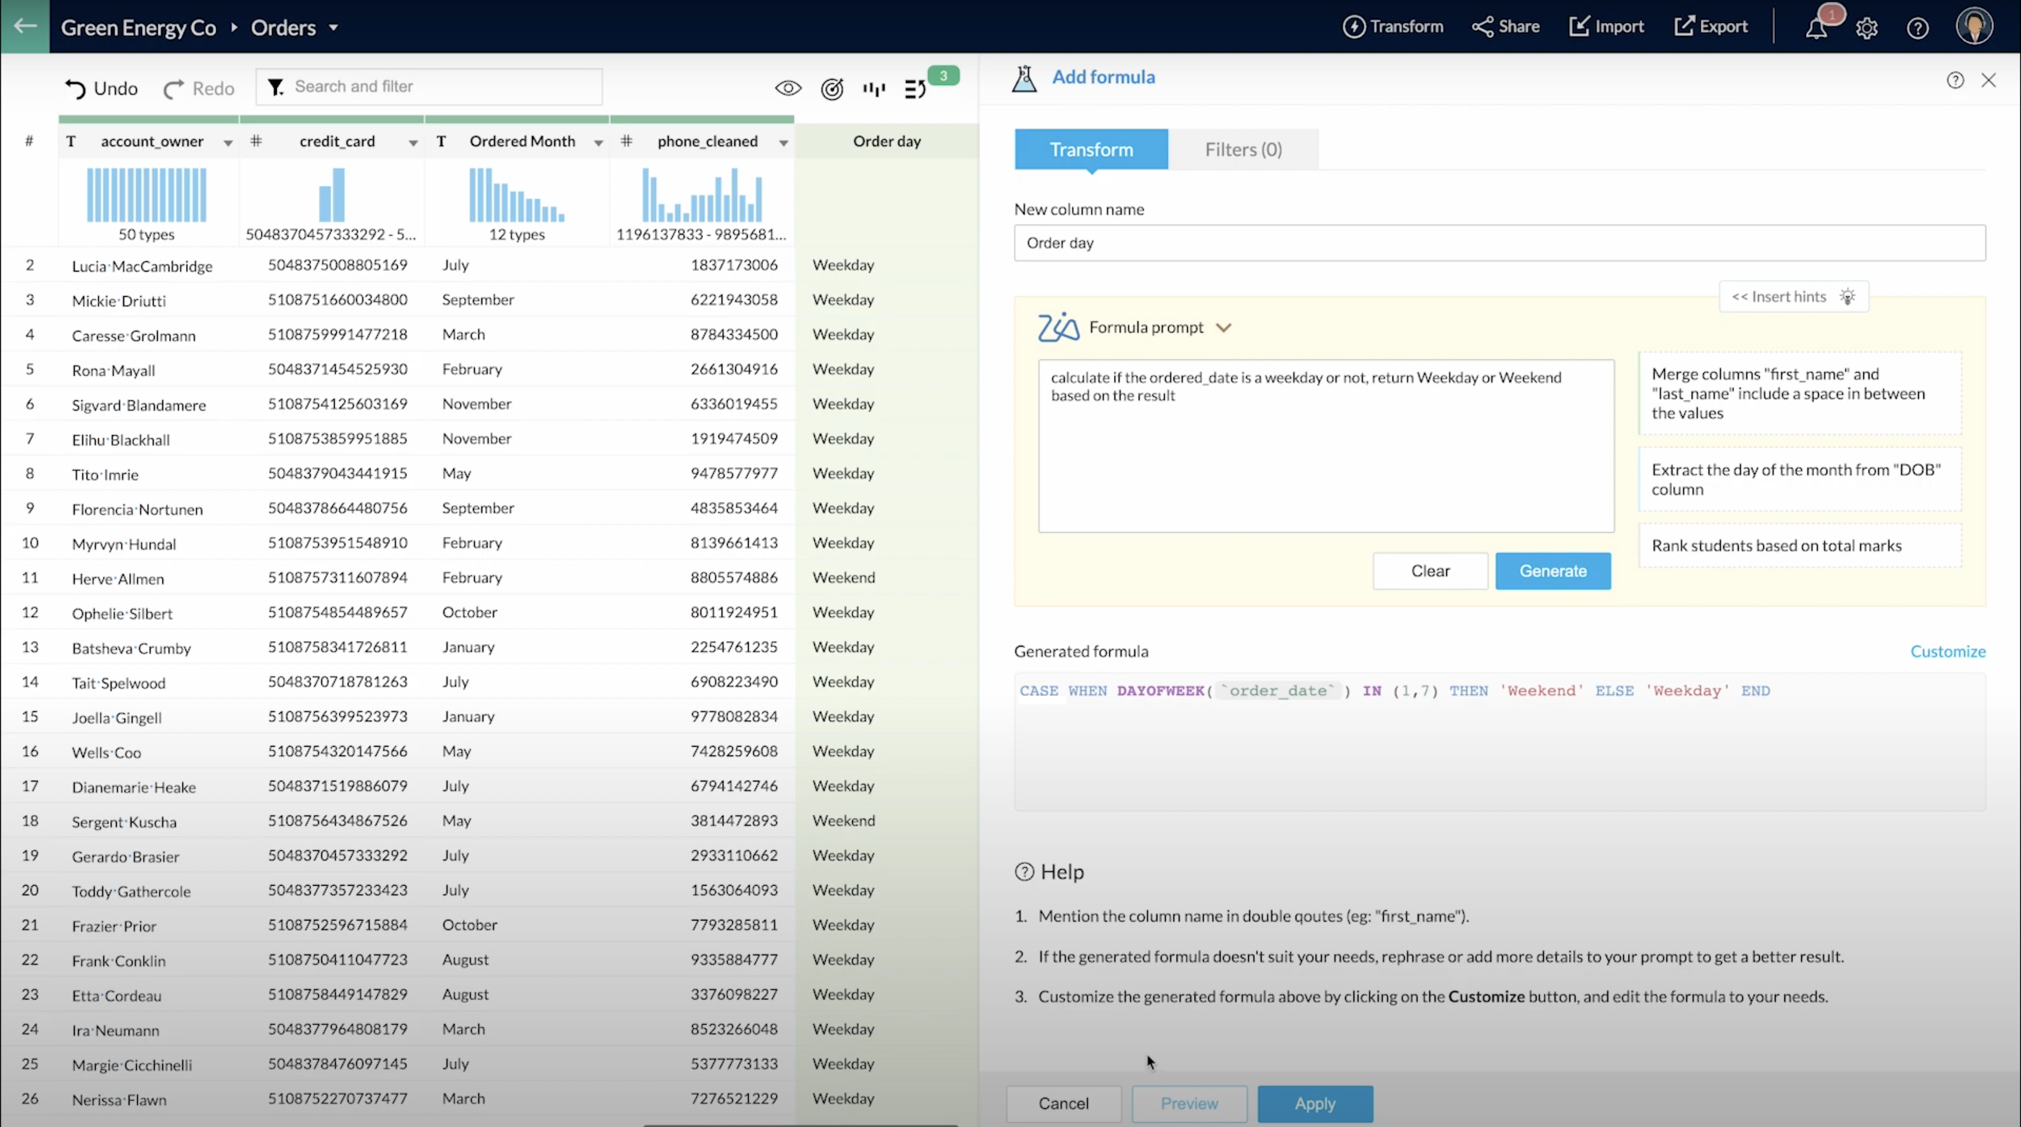
Task: Click the back arrow icon
Action: point(24,26)
